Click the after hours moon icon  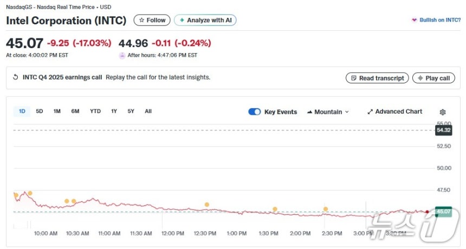122,55
